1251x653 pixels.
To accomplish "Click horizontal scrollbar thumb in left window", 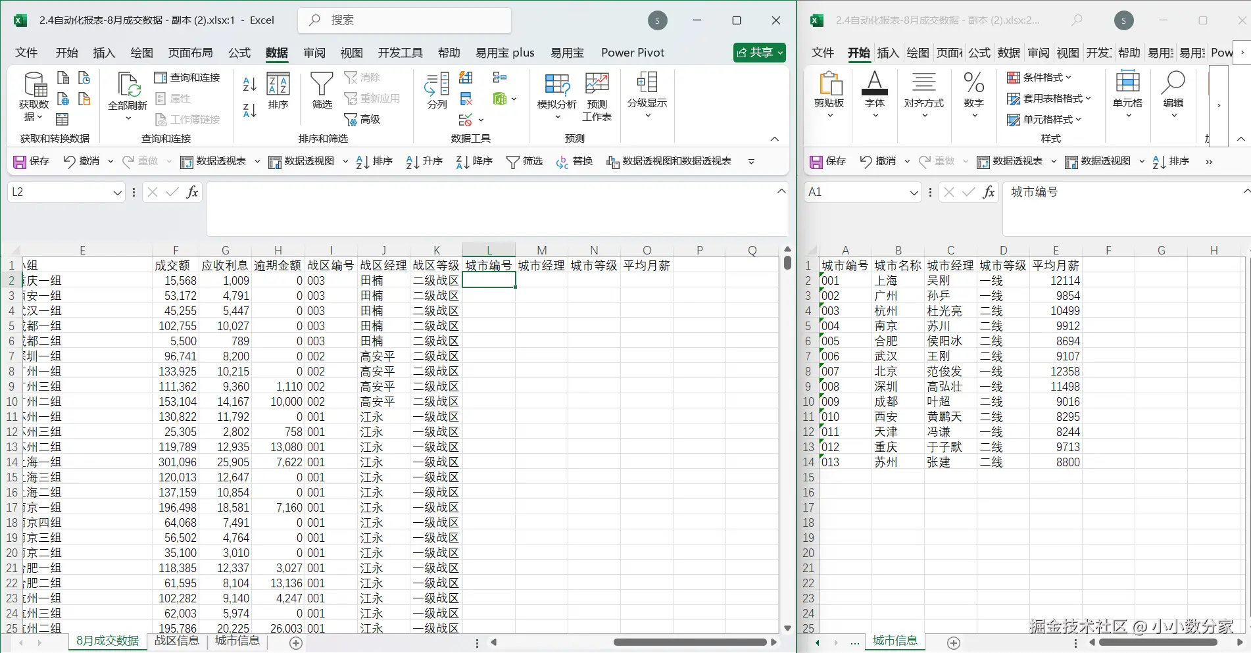I will (690, 642).
